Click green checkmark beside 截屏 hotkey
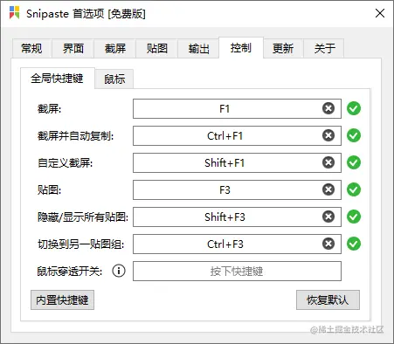Image resolution: width=394 pixels, height=344 pixels. pyautogui.click(x=354, y=108)
